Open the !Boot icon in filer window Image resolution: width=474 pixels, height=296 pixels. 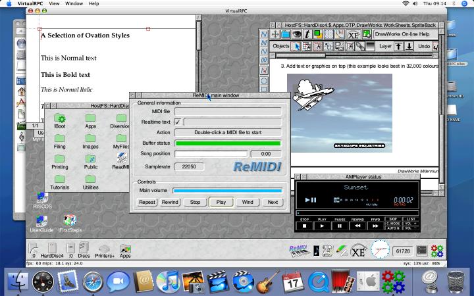(59, 118)
